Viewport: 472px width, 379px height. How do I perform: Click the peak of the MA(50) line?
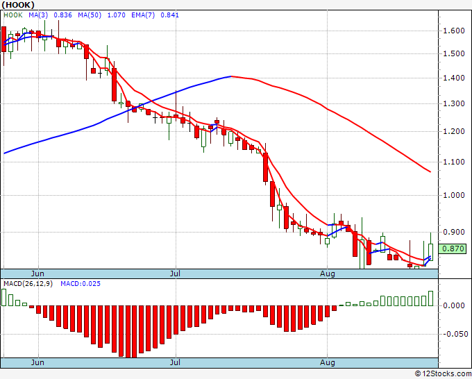[230, 76]
